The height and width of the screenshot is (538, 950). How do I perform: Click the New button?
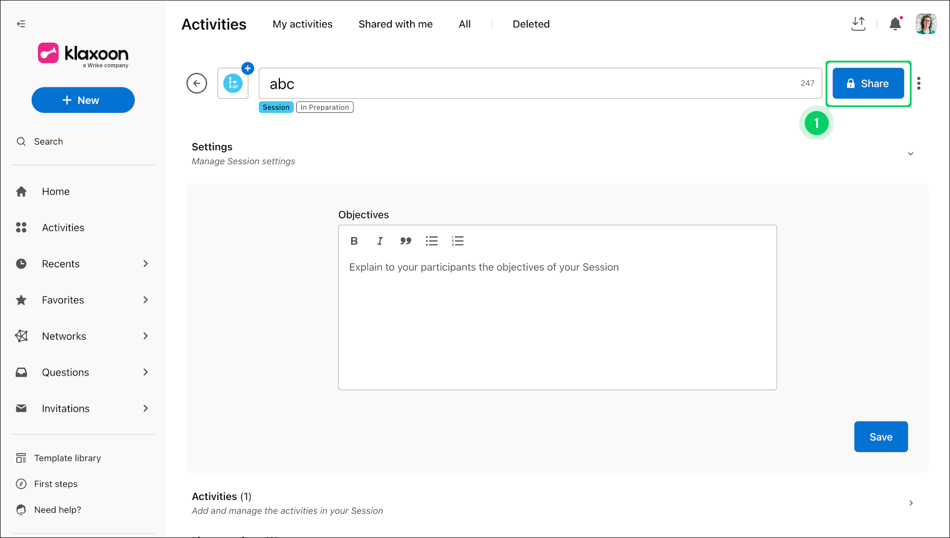click(x=83, y=100)
